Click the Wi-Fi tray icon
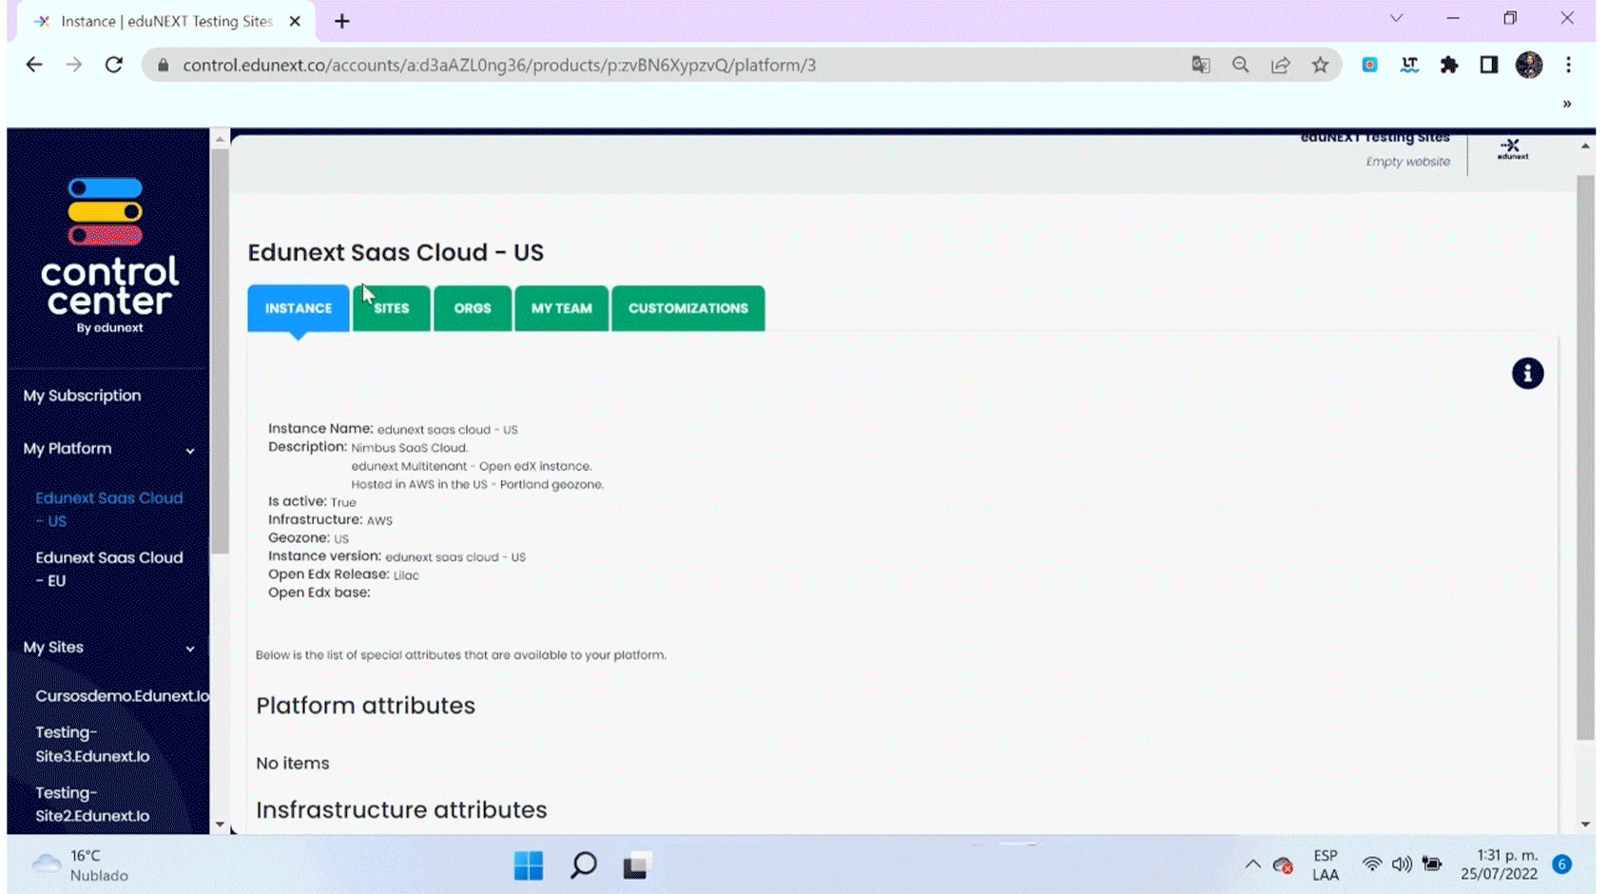This screenshot has width=1607, height=894. [x=1371, y=865]
